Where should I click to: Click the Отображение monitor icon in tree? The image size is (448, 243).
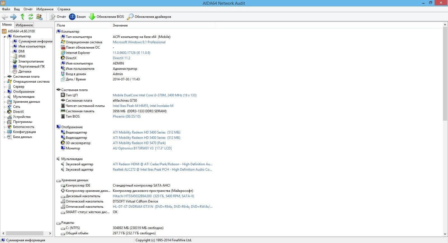point(10,92)
